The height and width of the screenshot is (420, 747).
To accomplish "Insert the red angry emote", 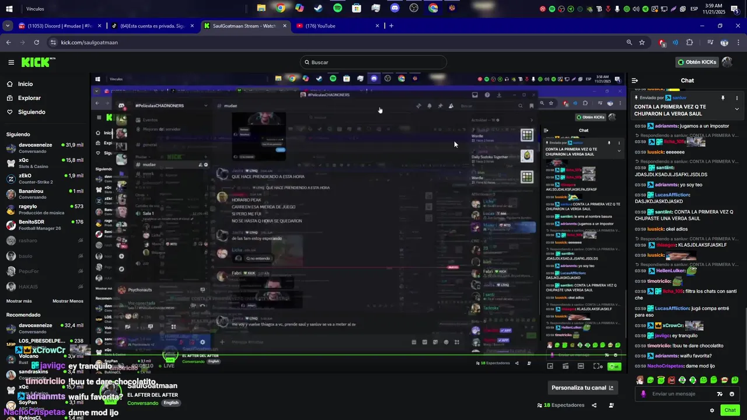I will [672, 380].
